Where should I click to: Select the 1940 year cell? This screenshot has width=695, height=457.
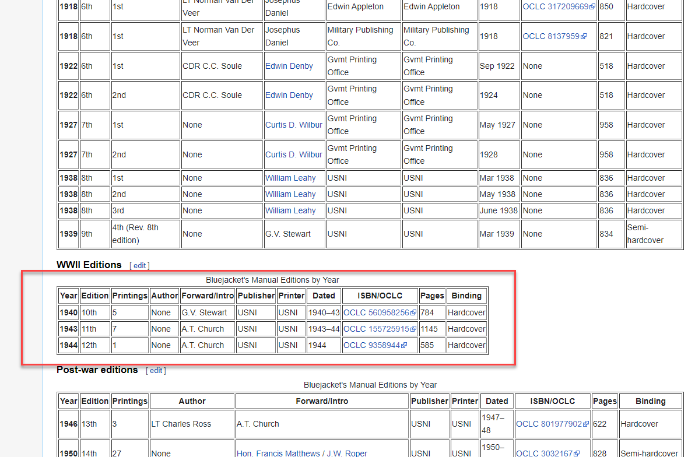click(69, 312)
